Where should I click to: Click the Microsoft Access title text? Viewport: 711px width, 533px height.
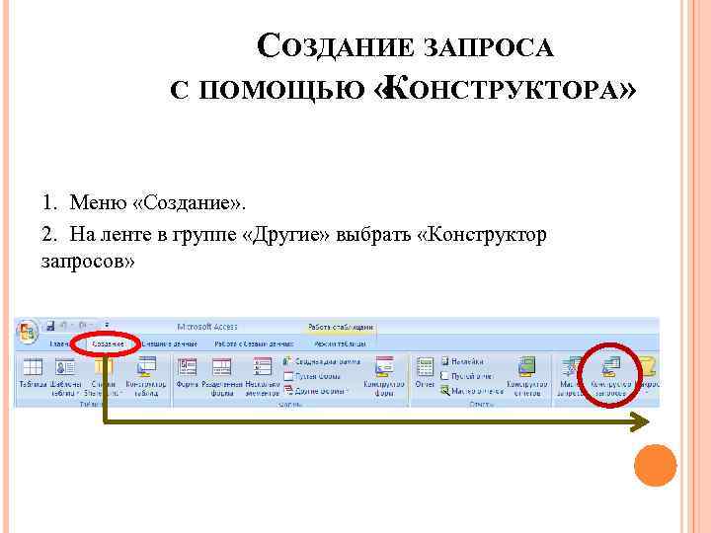[207, 327]
